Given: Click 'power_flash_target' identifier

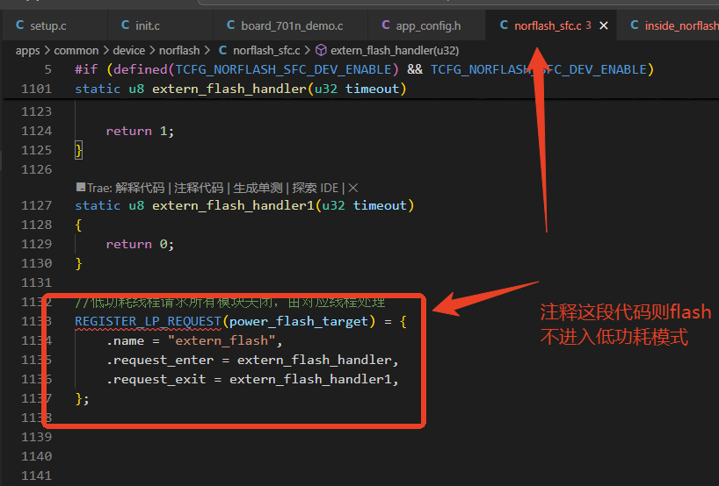Looking at the screenshot, I should [x=299, y=322].
